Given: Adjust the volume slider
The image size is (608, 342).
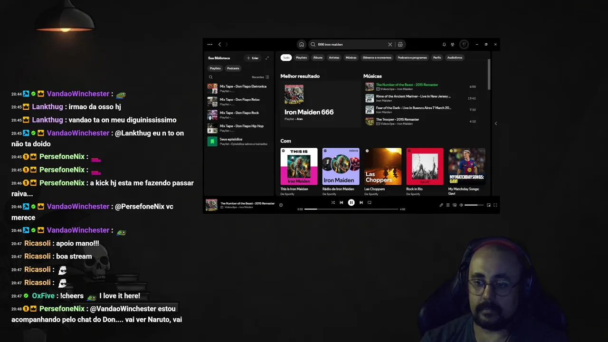Looking at the screenshot, I should [x=474, y=205].
